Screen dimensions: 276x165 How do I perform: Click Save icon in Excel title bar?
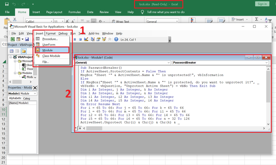tap(7, 4)
